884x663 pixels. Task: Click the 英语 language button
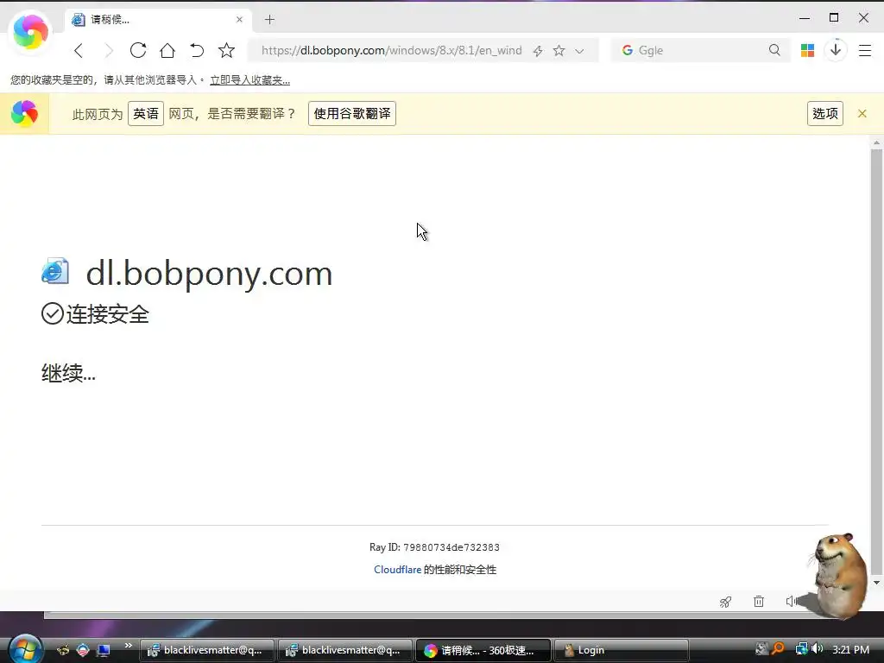pos(145,113)
